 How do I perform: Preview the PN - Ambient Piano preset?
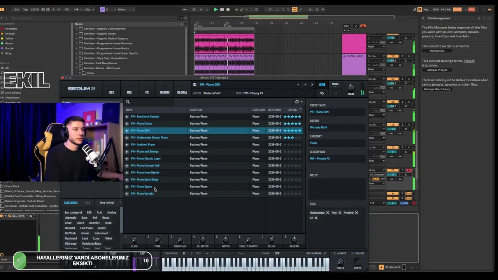(127, 145)
